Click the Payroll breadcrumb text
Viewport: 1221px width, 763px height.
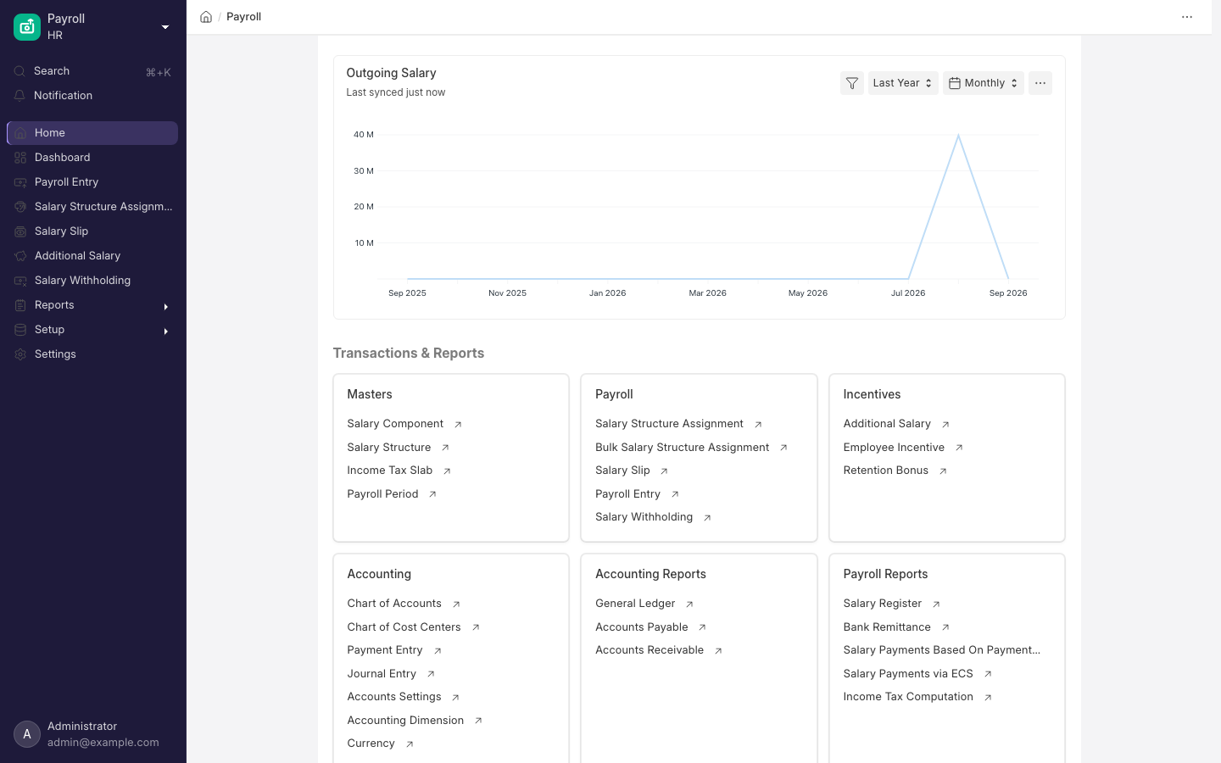point(243,17)
